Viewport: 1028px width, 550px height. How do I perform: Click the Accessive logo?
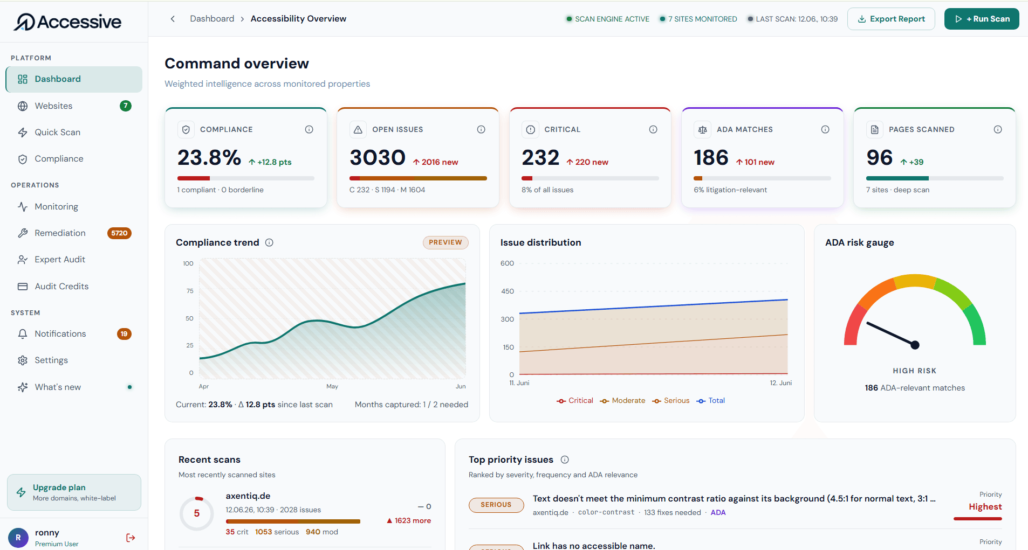click(x=67, y=22)
